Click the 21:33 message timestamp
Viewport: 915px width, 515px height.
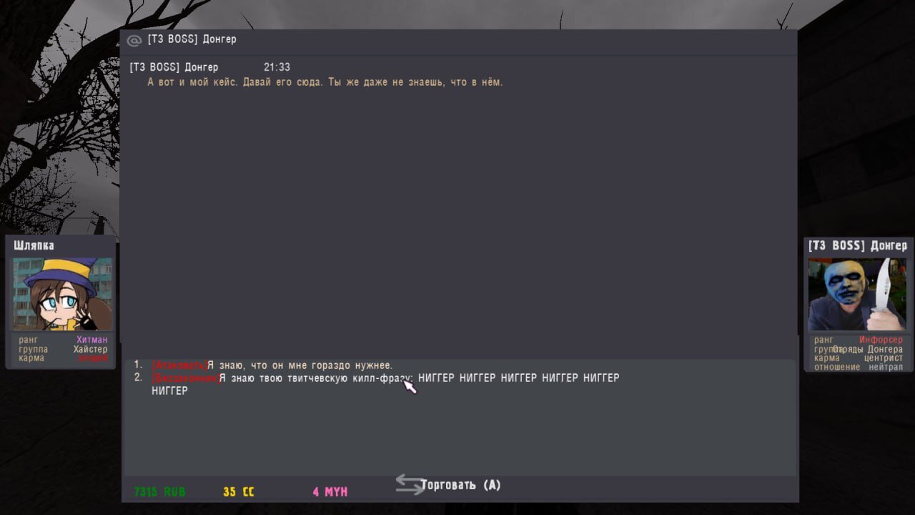[277, 67]
